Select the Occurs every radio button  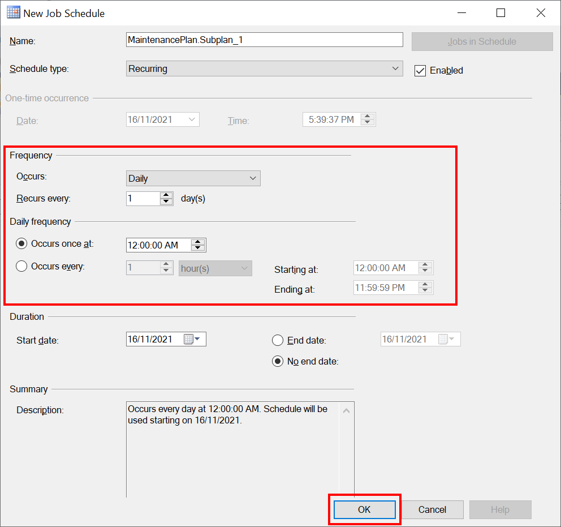pyautogui.click(x=21, y=267)
